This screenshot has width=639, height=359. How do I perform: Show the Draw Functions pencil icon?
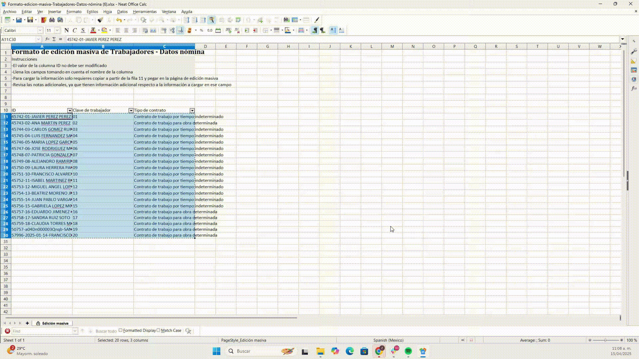tap(317, 20)
